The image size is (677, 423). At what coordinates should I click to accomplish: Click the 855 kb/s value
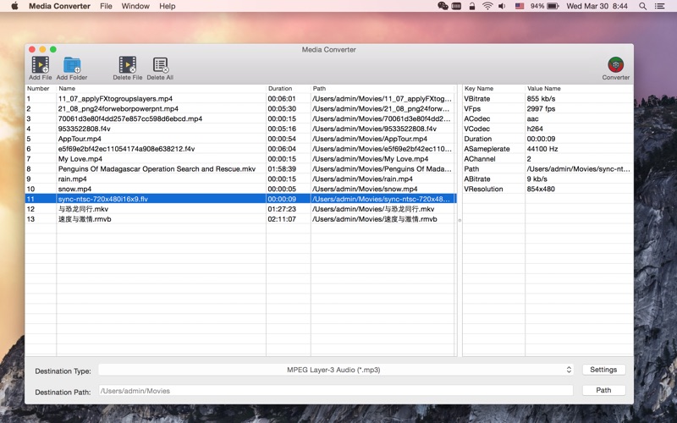coord(541,99)
